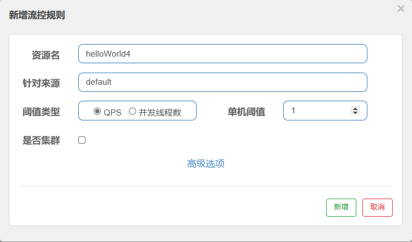Increase 单机阈值 with the up arrow
The height and width of the screenshot is (242, 412).
[x=355, y=109]
